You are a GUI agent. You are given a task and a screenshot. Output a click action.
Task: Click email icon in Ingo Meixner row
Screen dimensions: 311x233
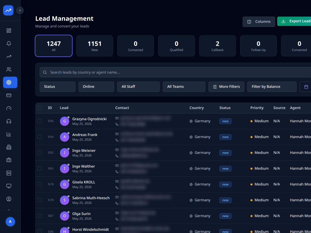click(117, 150)
